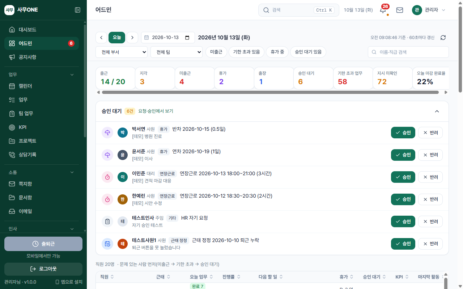The image size is (463, 289).
Task: Open the 전체 팀 dropdown
Action: click(177, 52)
